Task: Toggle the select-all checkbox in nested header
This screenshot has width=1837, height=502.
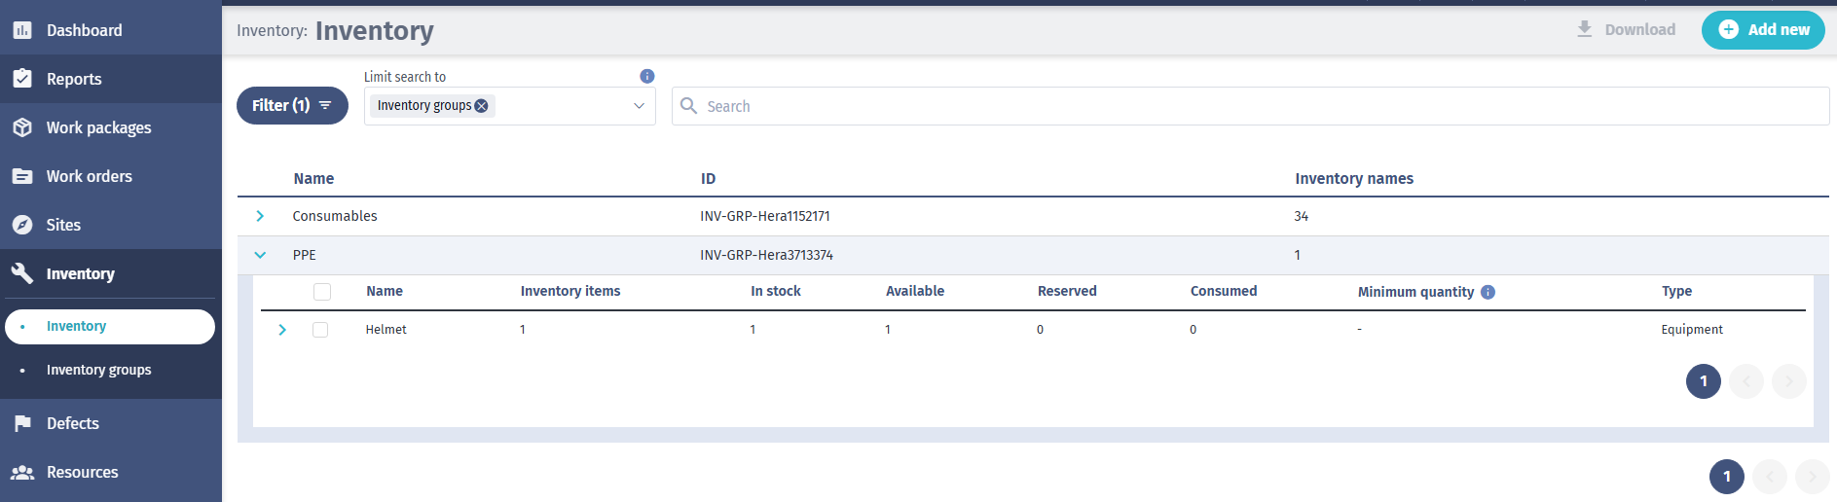Action: click(322, 292)
